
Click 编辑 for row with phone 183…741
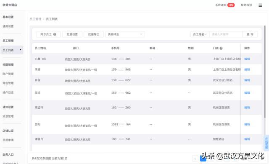coord(247,139)
